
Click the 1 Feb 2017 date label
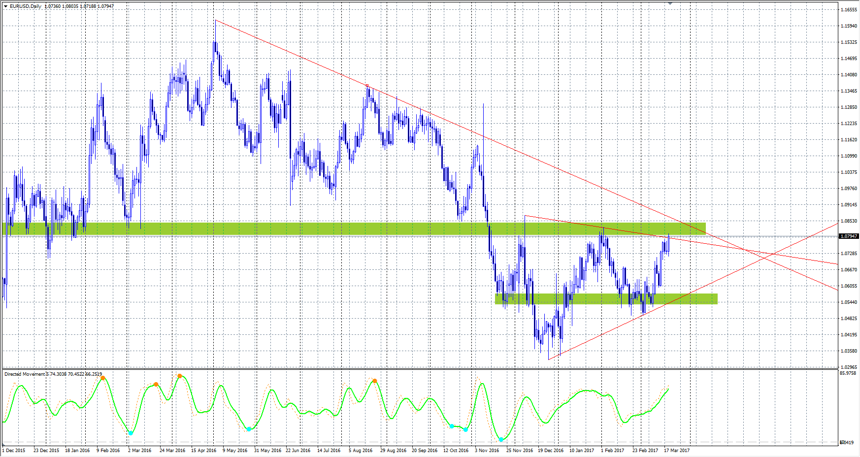click(612, 450)
